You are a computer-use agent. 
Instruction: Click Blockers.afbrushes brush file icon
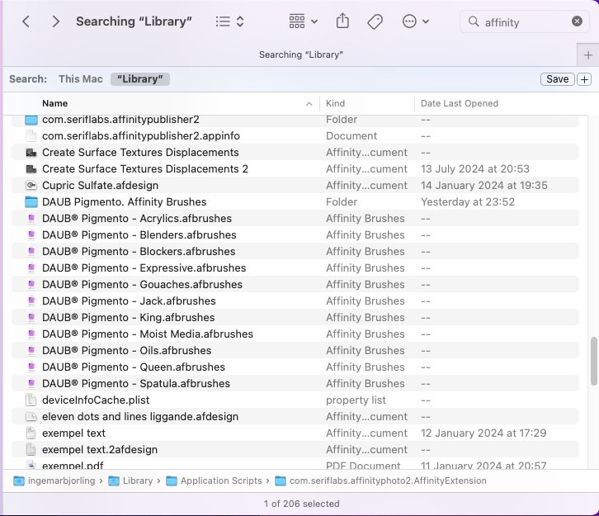[x=31, y=251]
